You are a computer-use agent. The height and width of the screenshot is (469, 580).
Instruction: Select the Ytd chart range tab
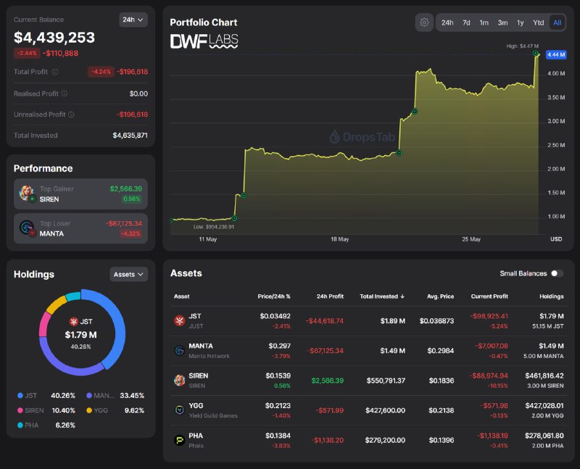pyautogui.click(x=538, y=22)
